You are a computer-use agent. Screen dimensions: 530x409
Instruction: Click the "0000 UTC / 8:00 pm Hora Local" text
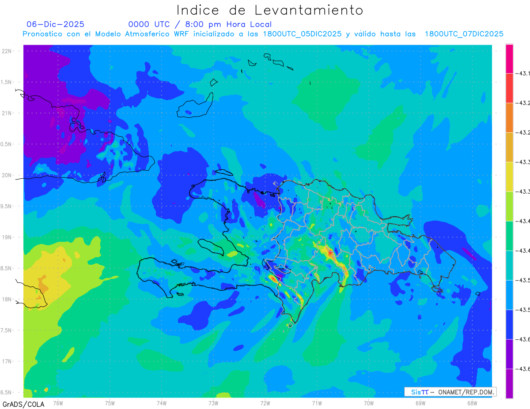(x=200, y=25)
